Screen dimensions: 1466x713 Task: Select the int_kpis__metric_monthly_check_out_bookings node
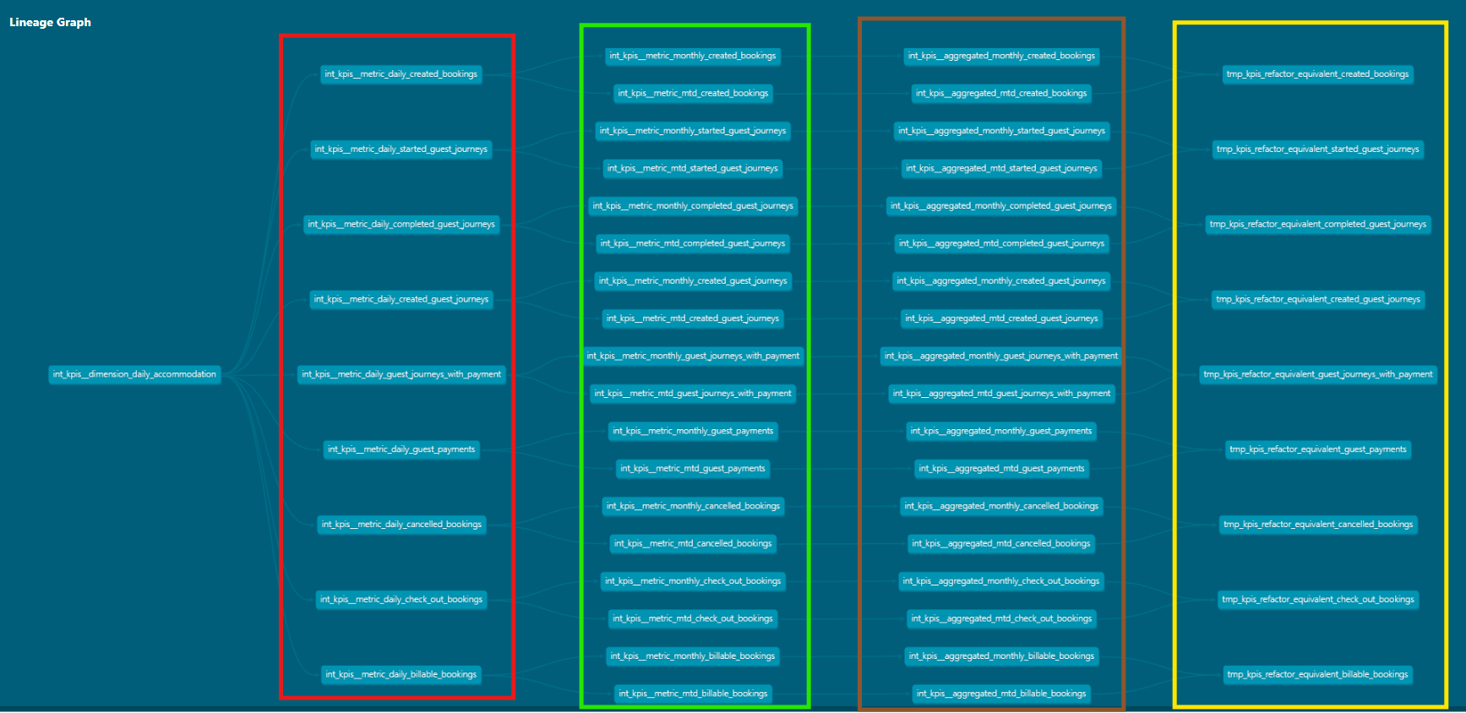692,581
